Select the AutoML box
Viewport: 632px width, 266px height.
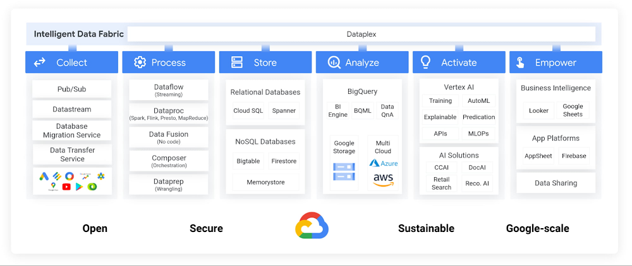point(479,101)
